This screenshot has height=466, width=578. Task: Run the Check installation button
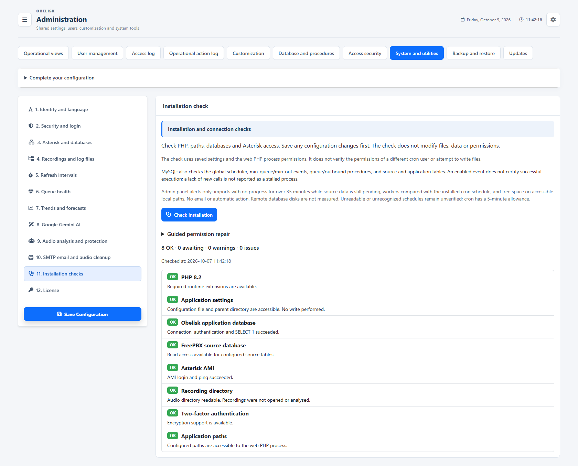pos(189,215)
